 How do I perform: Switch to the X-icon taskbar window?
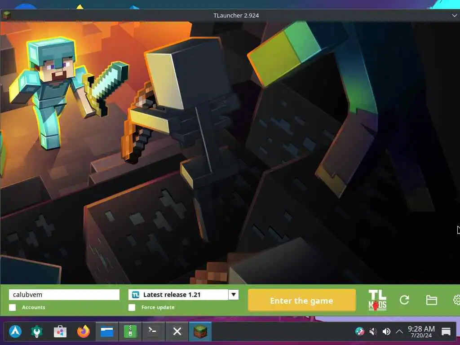[177, 332]
